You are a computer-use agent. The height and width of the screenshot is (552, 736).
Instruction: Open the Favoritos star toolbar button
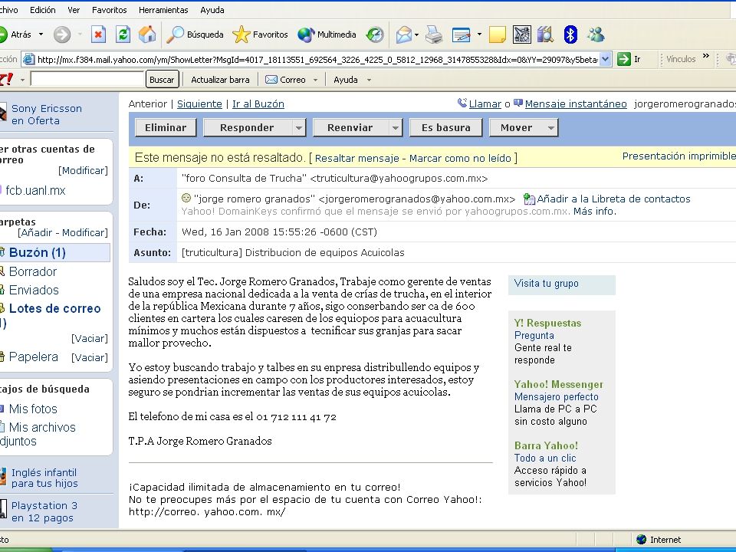tap(260, 34)
